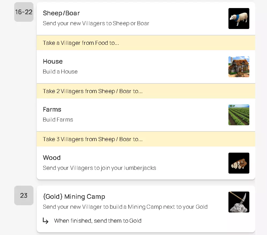This screenshot has width=267, height=235.
Task: Click the sub-step arrow icon
Action: tap(46, 221)
